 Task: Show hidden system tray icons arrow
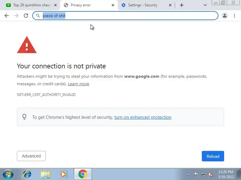pos(189,174)
